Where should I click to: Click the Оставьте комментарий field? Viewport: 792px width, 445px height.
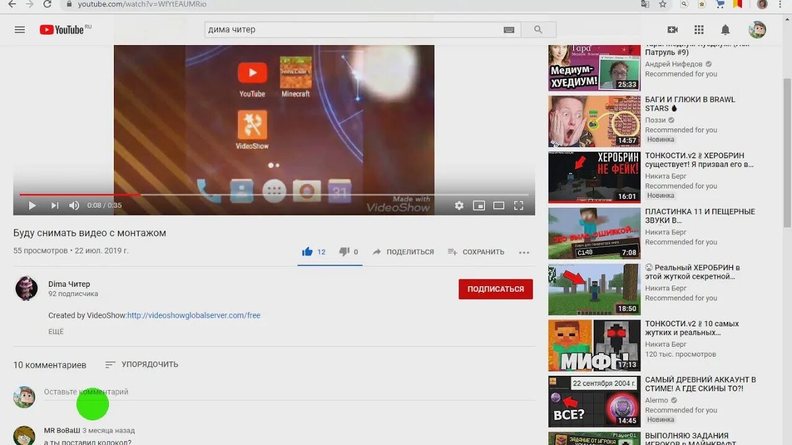(289, 392)
